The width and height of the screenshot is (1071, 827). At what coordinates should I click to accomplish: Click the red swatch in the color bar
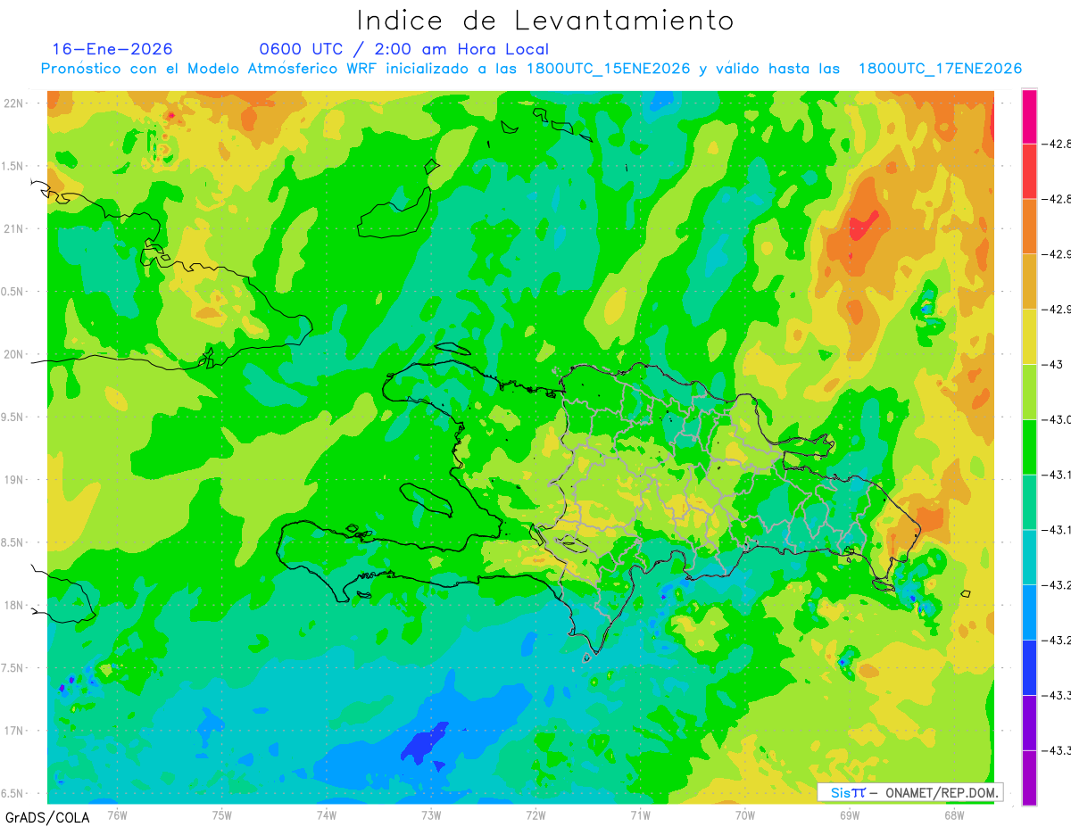1029,171
